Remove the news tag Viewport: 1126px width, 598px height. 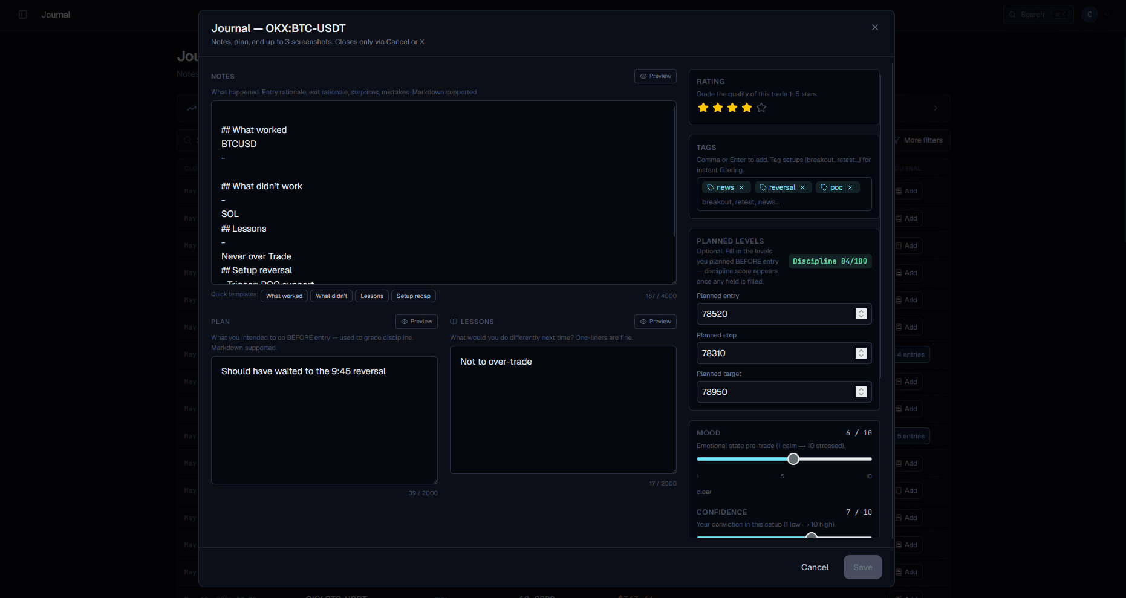click(741, 187)
